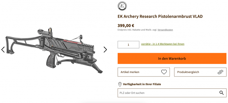The width and height of the screenshot is (228, 103).
Task: Advance to the next product image
Action: tap(105, 50)
